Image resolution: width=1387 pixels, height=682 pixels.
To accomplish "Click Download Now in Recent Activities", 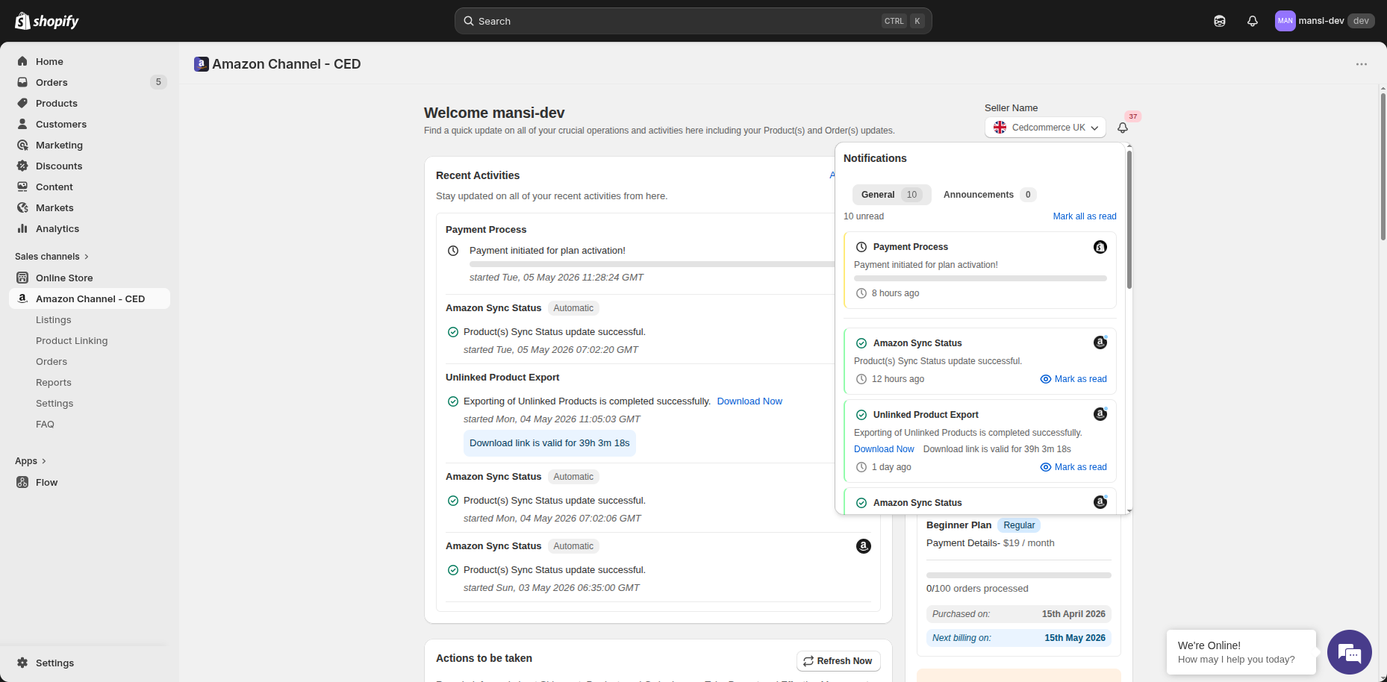I will click(x=749, y=401).
